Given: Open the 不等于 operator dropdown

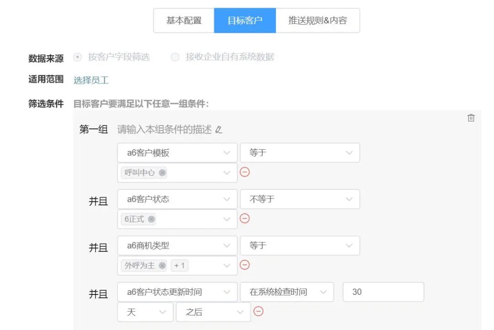Looking at the screenshot, I should tap(300, 199).
